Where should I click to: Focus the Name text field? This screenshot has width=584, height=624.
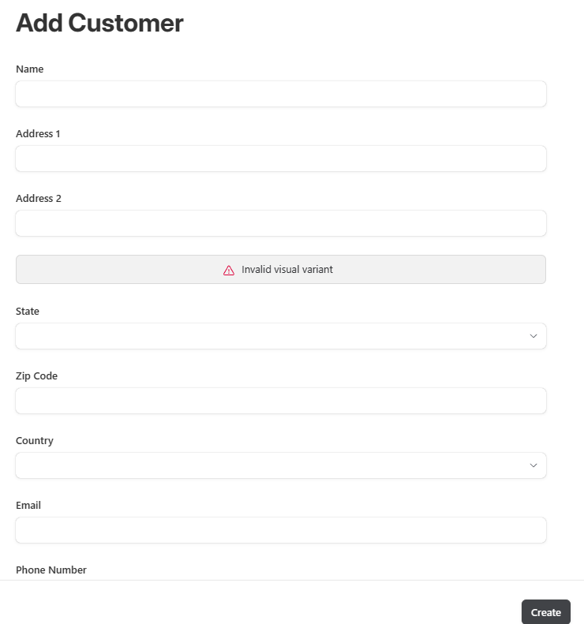click(281, 94)
